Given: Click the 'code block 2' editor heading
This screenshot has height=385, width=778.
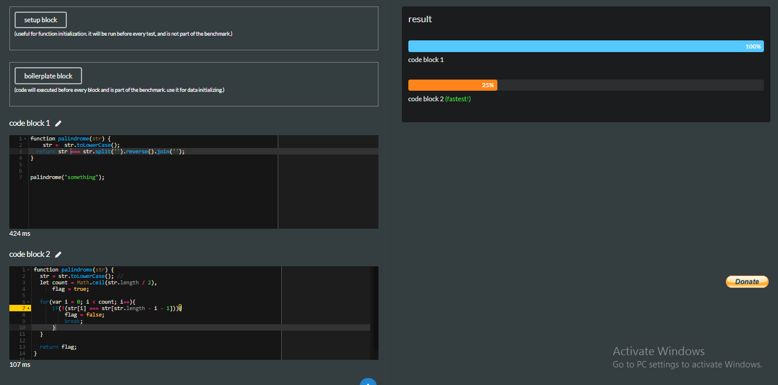Looking at the screenshot, I should click(30, 255).
